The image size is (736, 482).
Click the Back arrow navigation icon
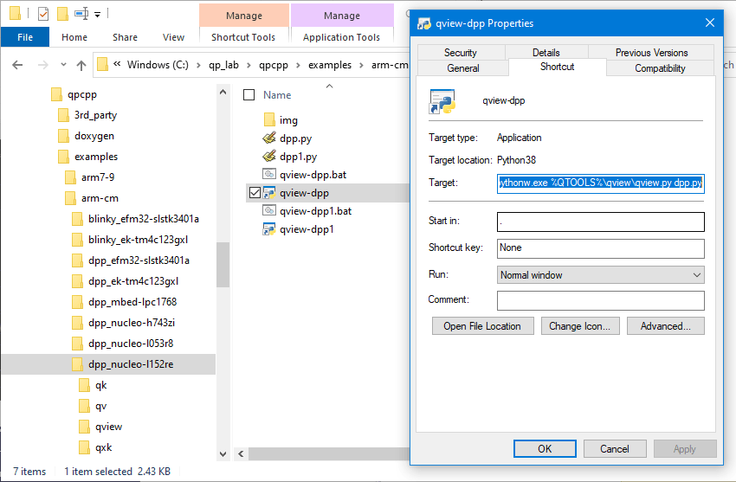click(x=19, y=65)
